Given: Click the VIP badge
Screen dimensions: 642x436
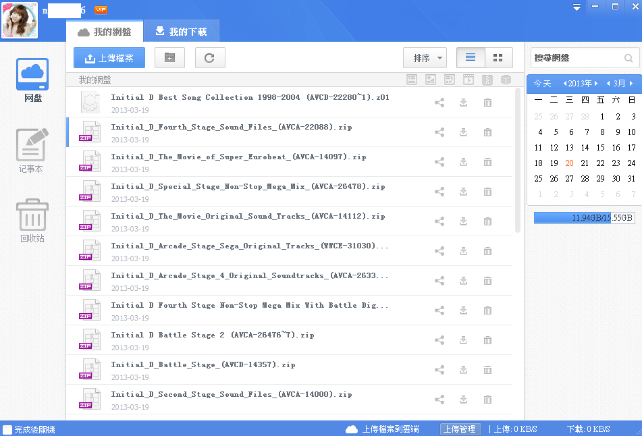Looking at the screenshot, I should [x=101, y=9].
